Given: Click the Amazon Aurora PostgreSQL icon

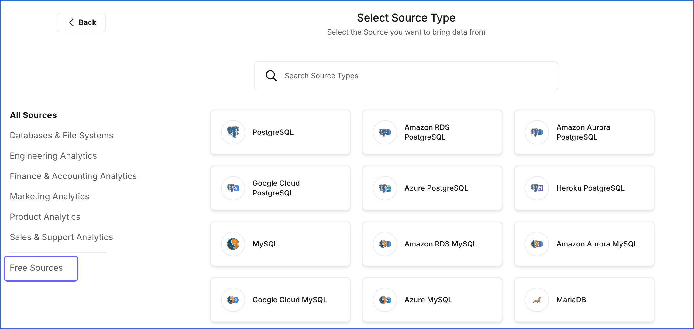Looking at the screenshot, I should click(x=537, y=132).
